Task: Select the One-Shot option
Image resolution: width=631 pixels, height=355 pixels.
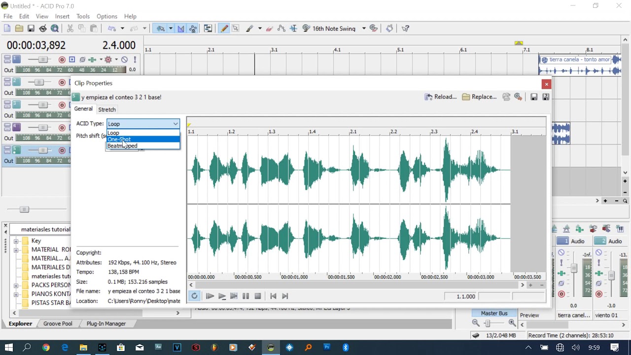Action: coord(143,140)
